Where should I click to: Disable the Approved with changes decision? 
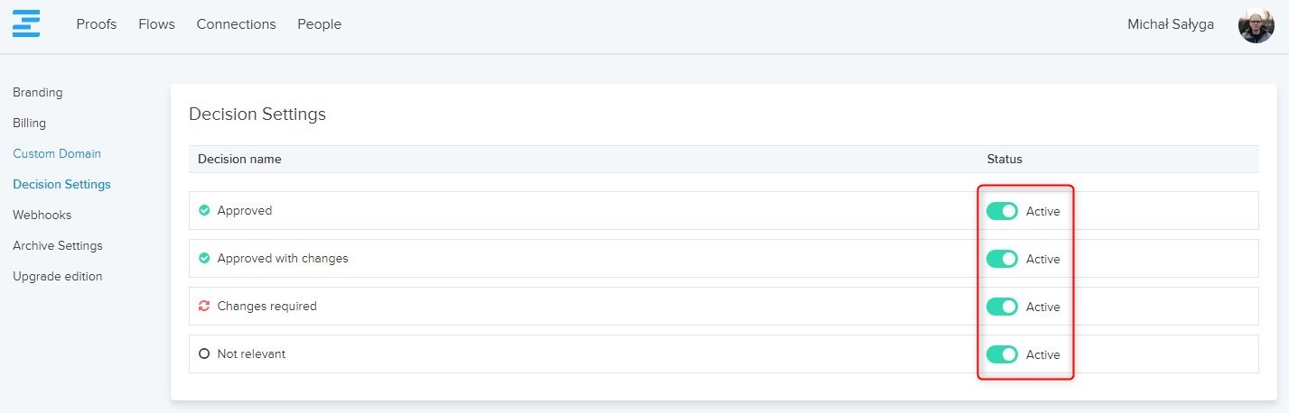pos(1002,259)
